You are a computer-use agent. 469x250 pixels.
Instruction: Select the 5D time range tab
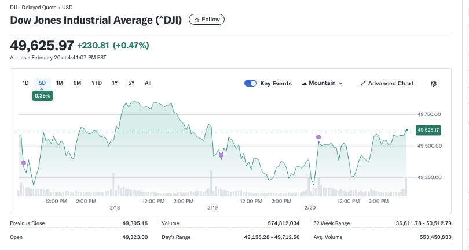coord(42,83)
